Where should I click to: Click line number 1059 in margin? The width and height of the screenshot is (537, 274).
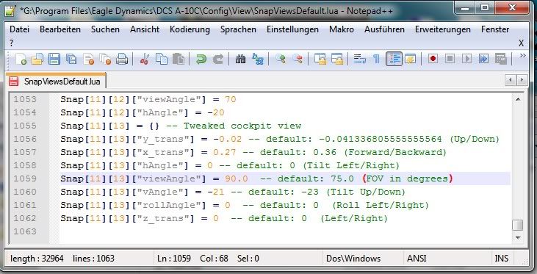point(25,179)
